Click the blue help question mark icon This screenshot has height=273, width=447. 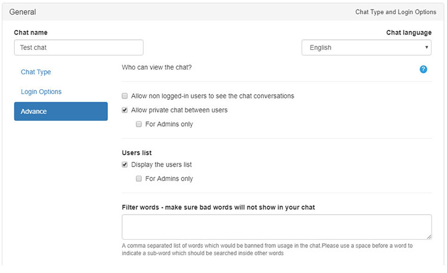[423, 70]
